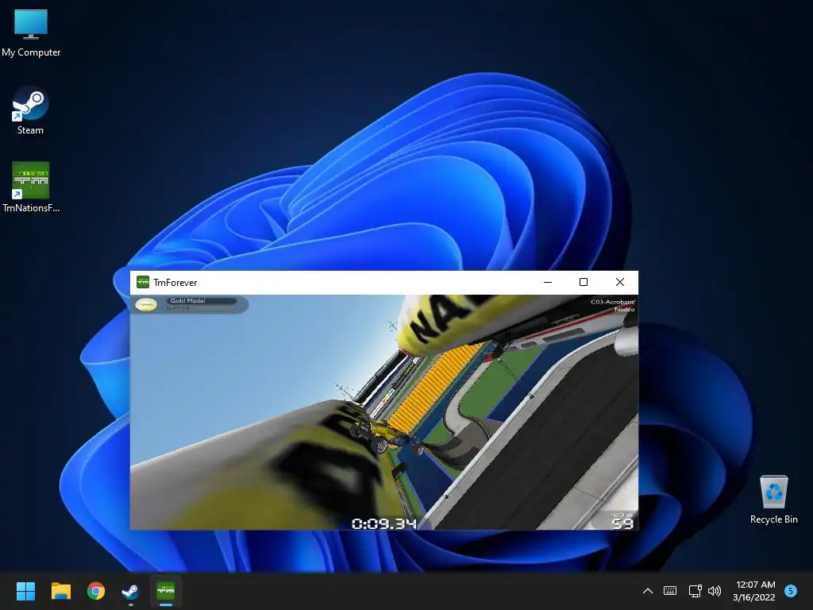Click the race timer 0:09.34
The image size is (813, 610).
coord(384,523)
